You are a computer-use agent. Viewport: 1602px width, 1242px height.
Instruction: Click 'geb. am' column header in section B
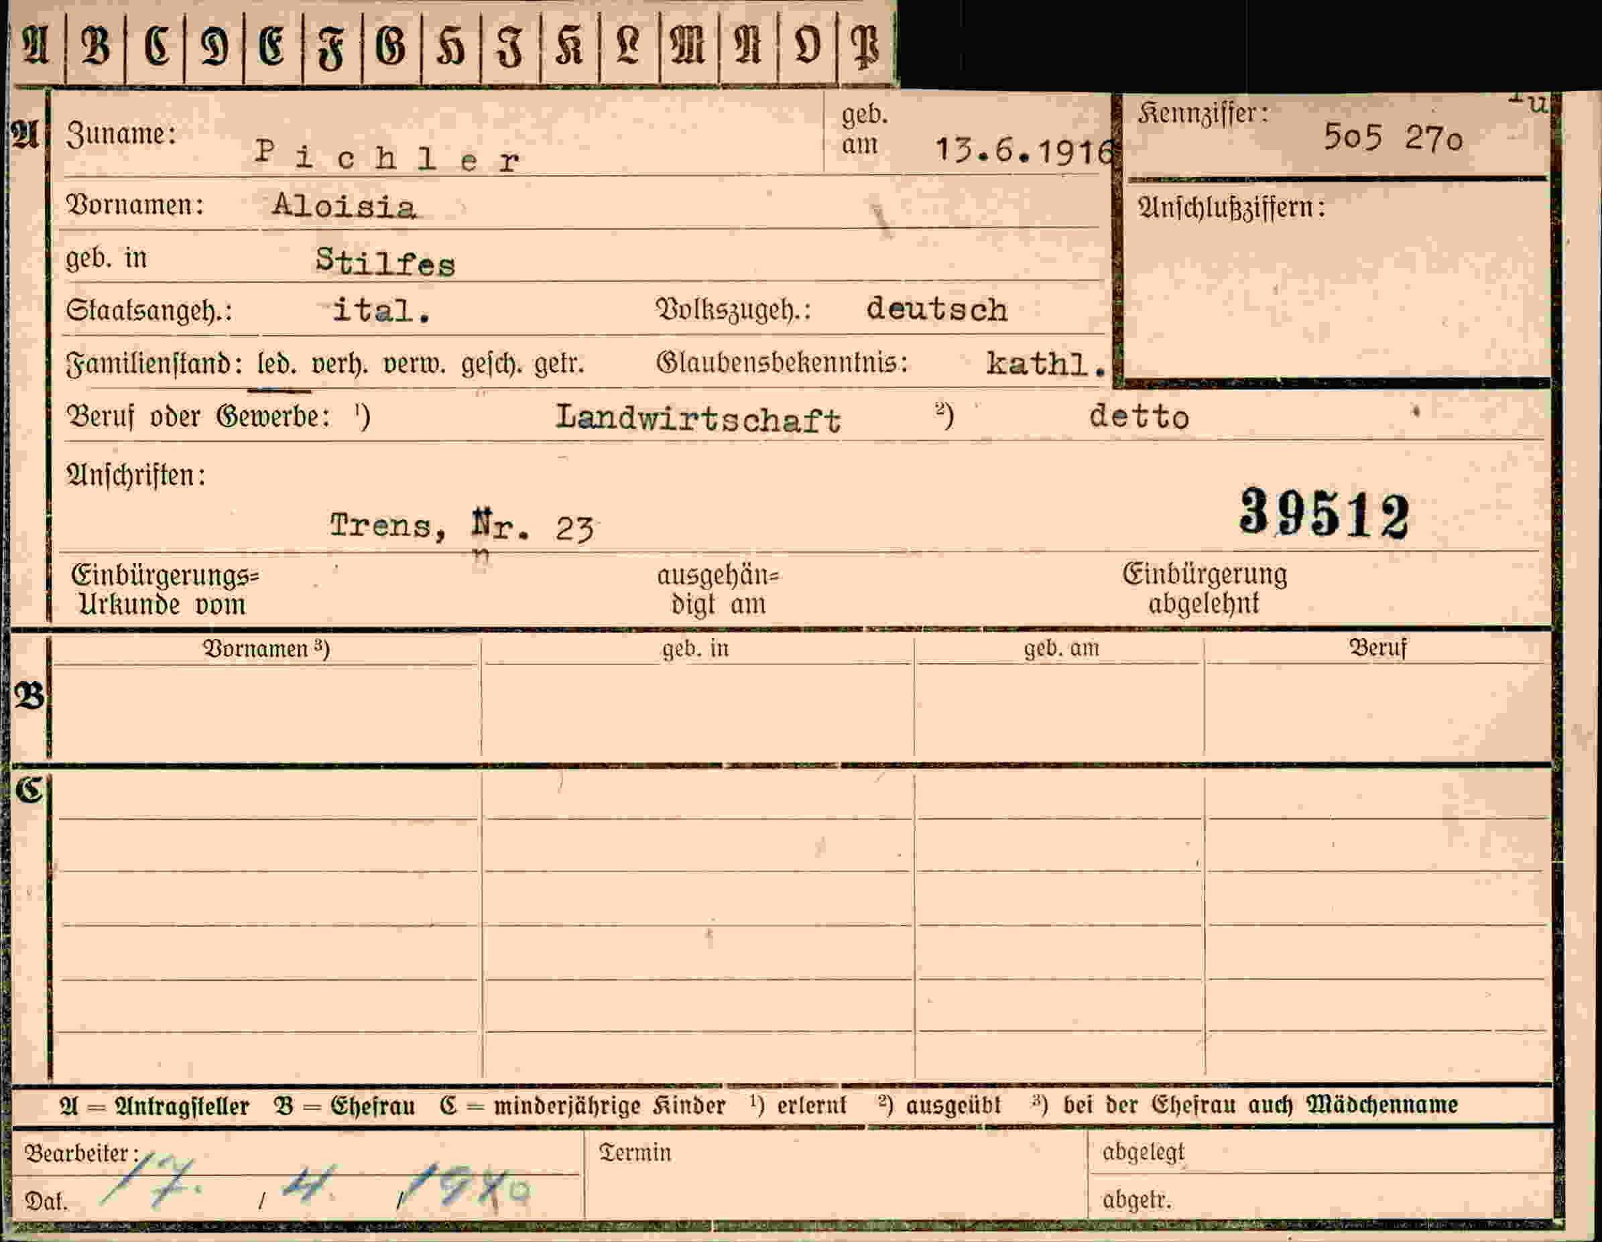1061,649
